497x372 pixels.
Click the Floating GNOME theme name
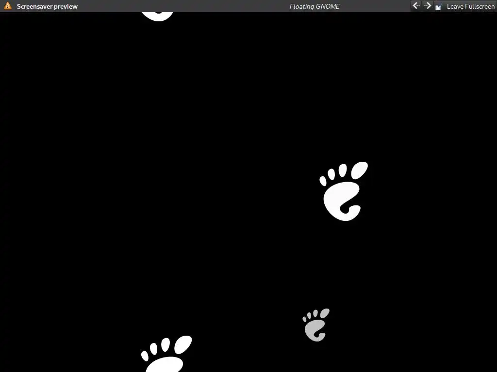click(x=315, y=6)
